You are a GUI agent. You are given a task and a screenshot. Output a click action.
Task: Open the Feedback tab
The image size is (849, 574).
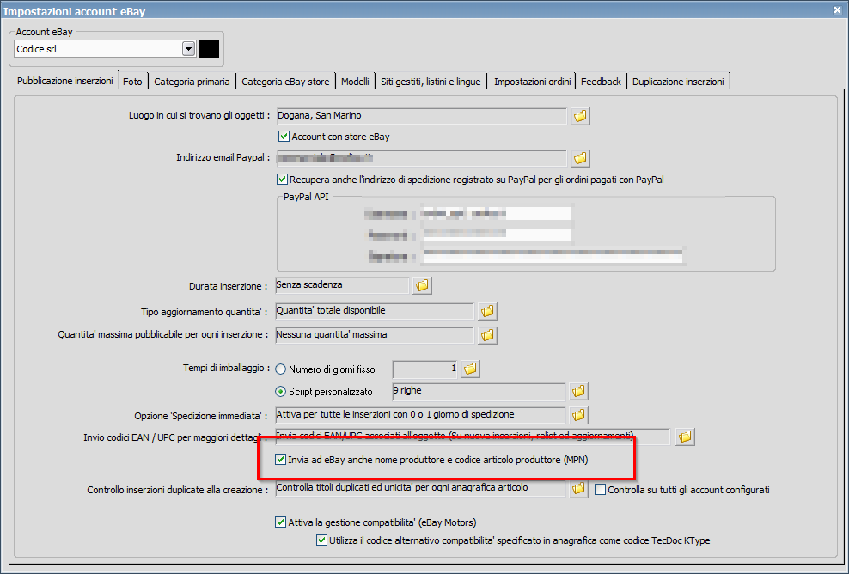pos(601,82)
